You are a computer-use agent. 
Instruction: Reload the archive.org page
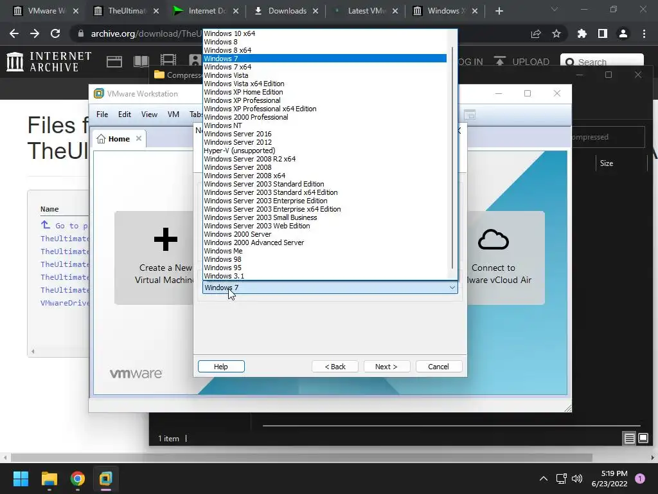(x=55, y=33)
